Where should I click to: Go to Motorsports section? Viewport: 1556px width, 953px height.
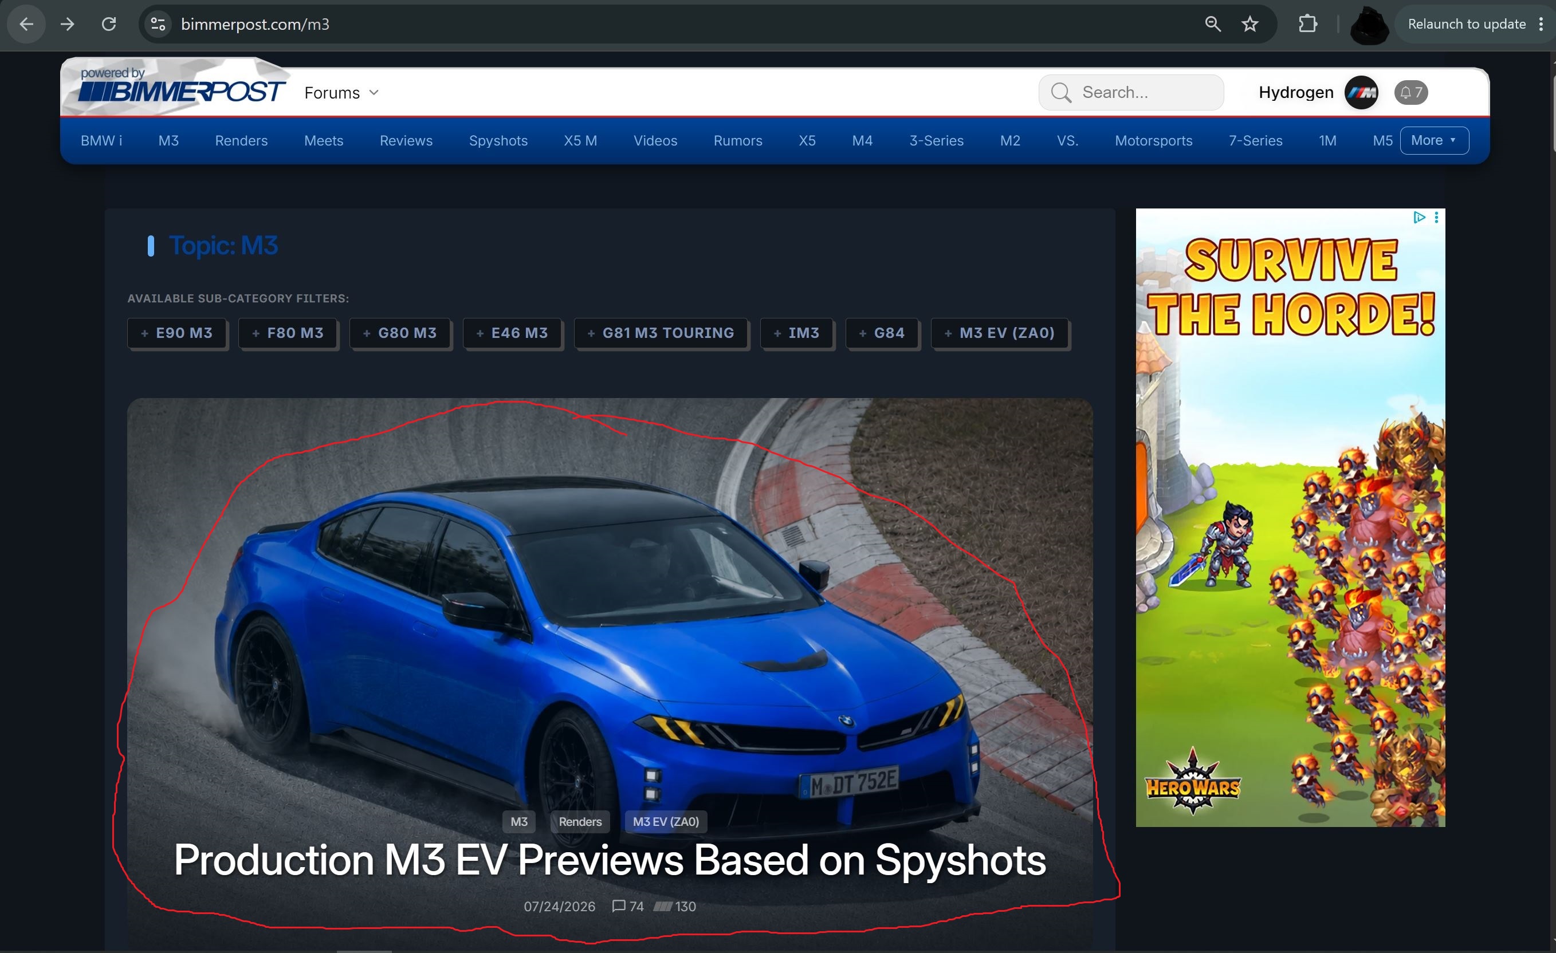click(x=1154, y=141)
